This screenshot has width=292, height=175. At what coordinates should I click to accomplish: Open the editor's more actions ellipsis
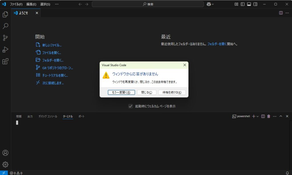(x=287, y=13)
